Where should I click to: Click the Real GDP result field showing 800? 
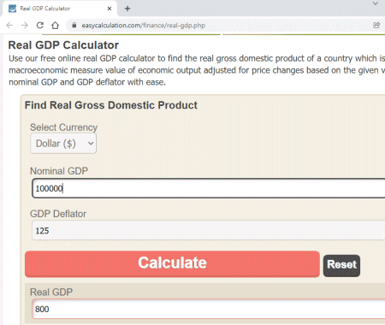coord(209,309)
